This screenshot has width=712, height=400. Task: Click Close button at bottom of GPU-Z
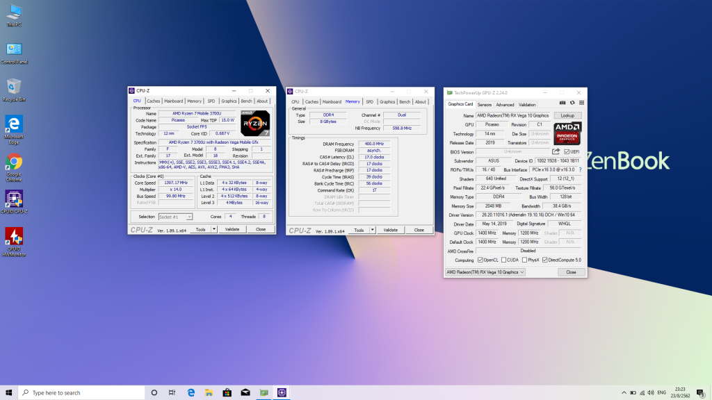coord(571,272)
